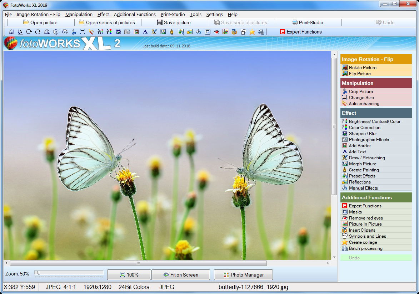Open Batch processing in the side panel

[x=376, y=248]
